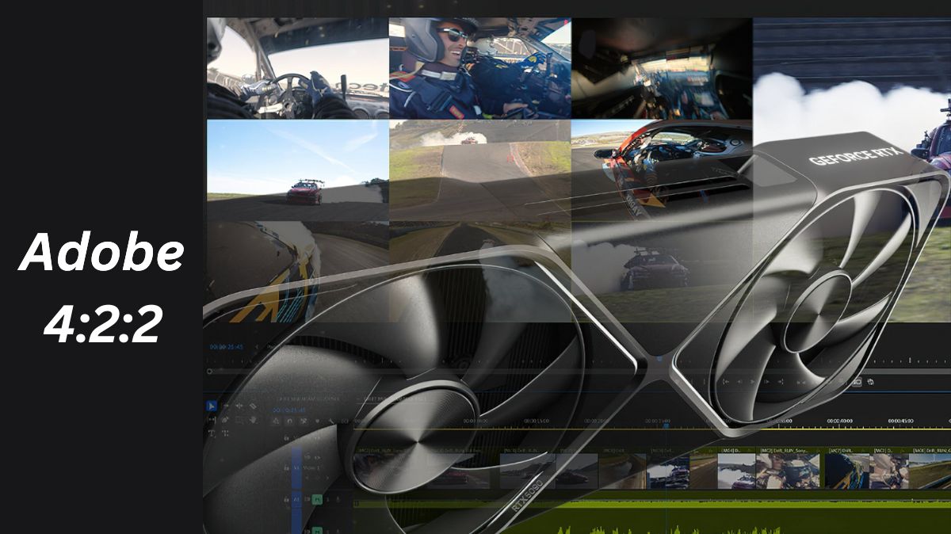Activate the Ripple Edit tool

tap(239, 406)
